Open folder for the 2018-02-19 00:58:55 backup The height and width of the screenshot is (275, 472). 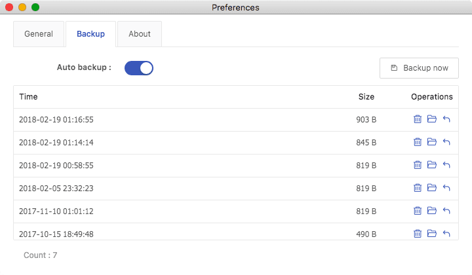(431, 165)
